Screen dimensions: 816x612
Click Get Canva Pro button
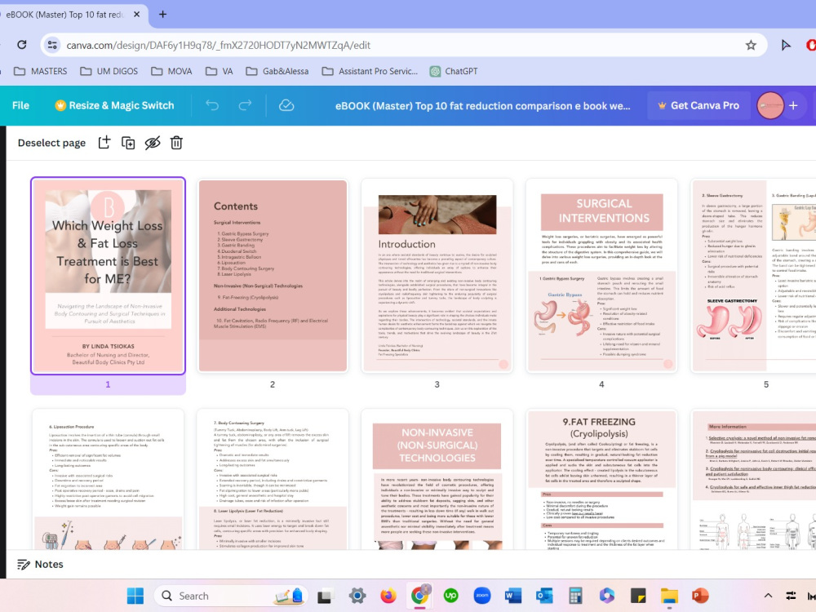(x=699, y=105)
